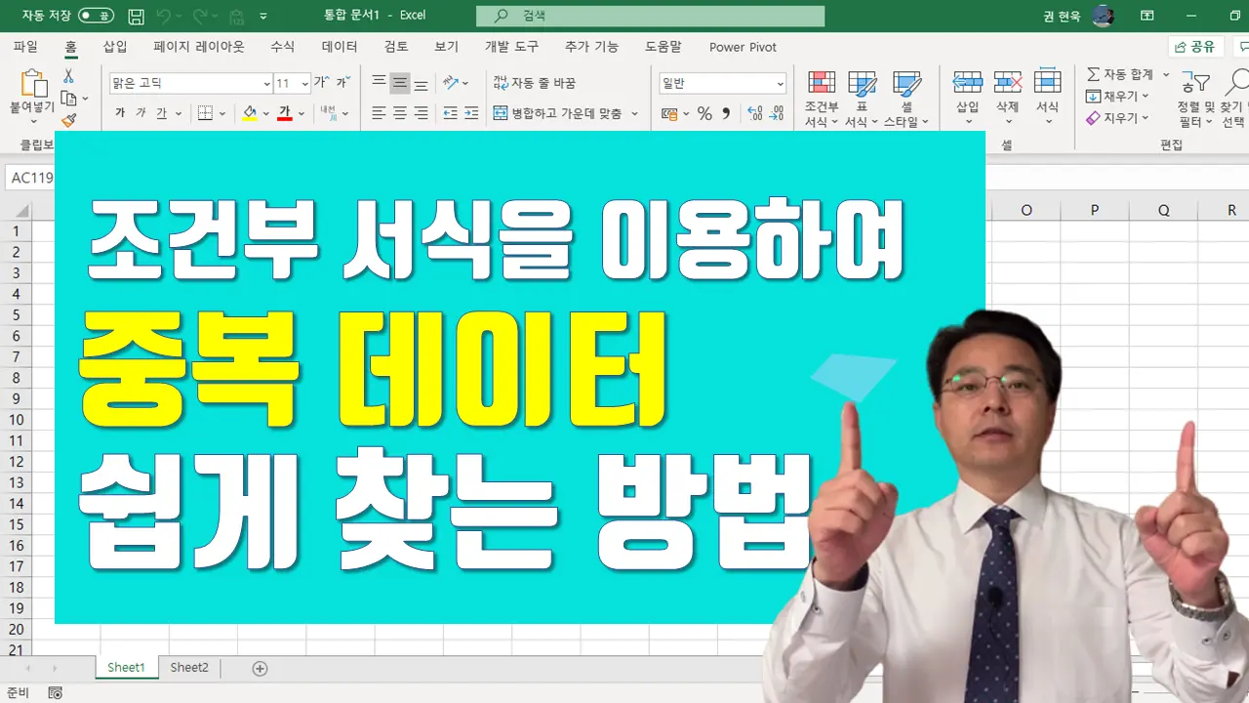Image resolution: width=1249 pixels, height=703 pixels.
Task: Add a new worksheet with the plus button
Action: (260, 668)
